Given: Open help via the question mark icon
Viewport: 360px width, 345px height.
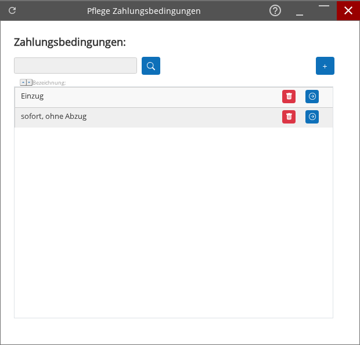Looking at the screenshot, I should coord(275,10).
